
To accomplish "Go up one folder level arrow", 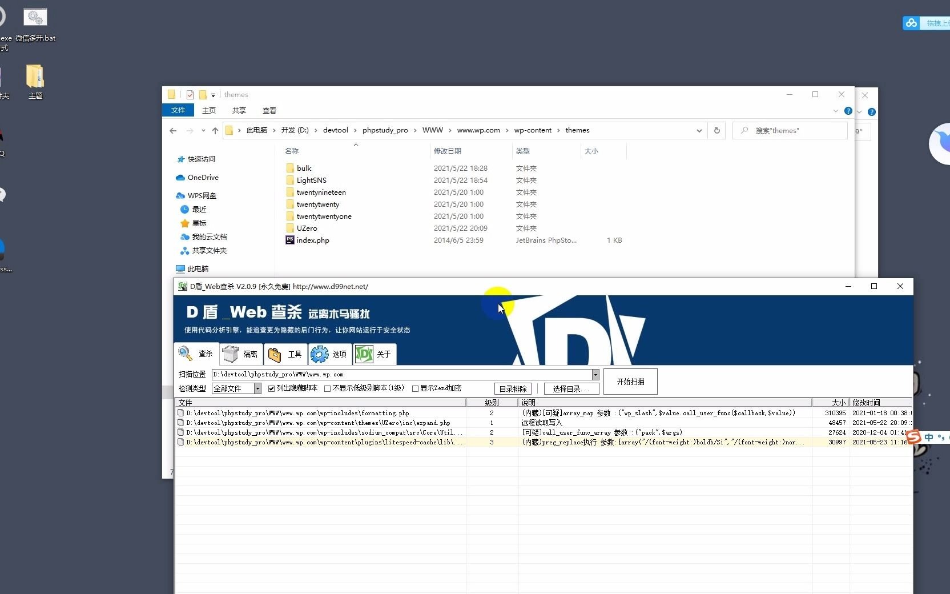I will 215,130.
